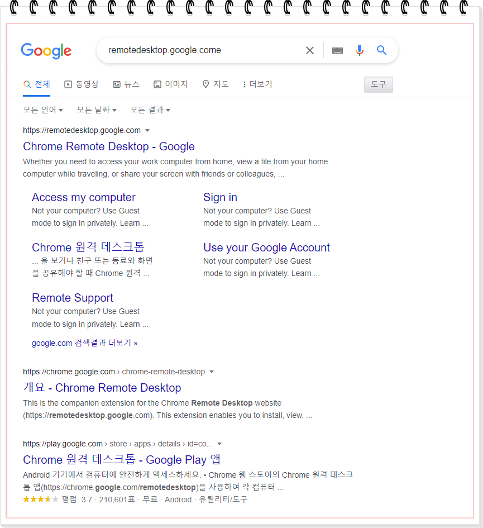Viewport: 483px width, 528px height.
Task: Open the Use your Google Account sitelink
Action: pos(266,248)
